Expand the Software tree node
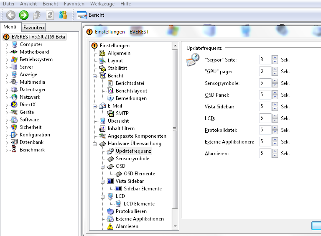Screen dimensions: 321x236 [7, 120]
